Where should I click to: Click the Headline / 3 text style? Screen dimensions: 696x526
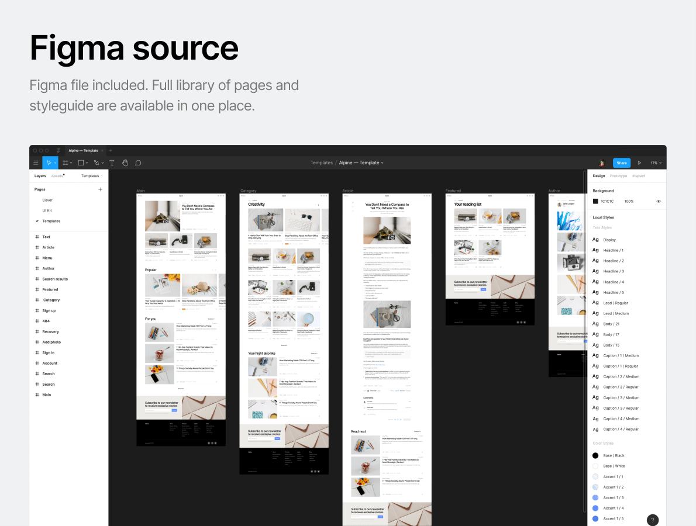[x=608, y=271]
